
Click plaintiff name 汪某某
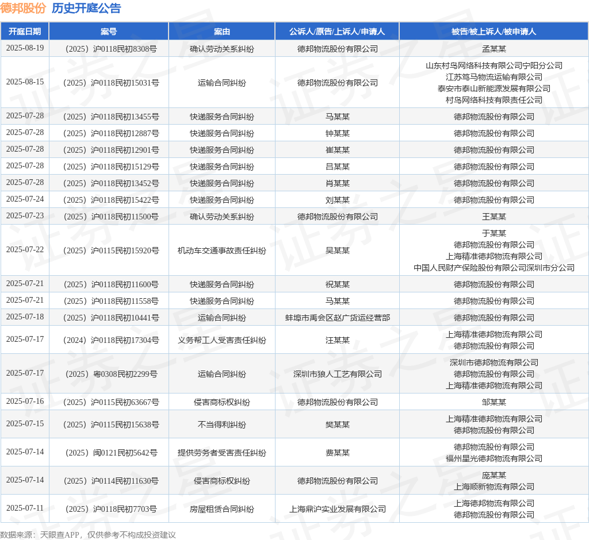[337, 340]
